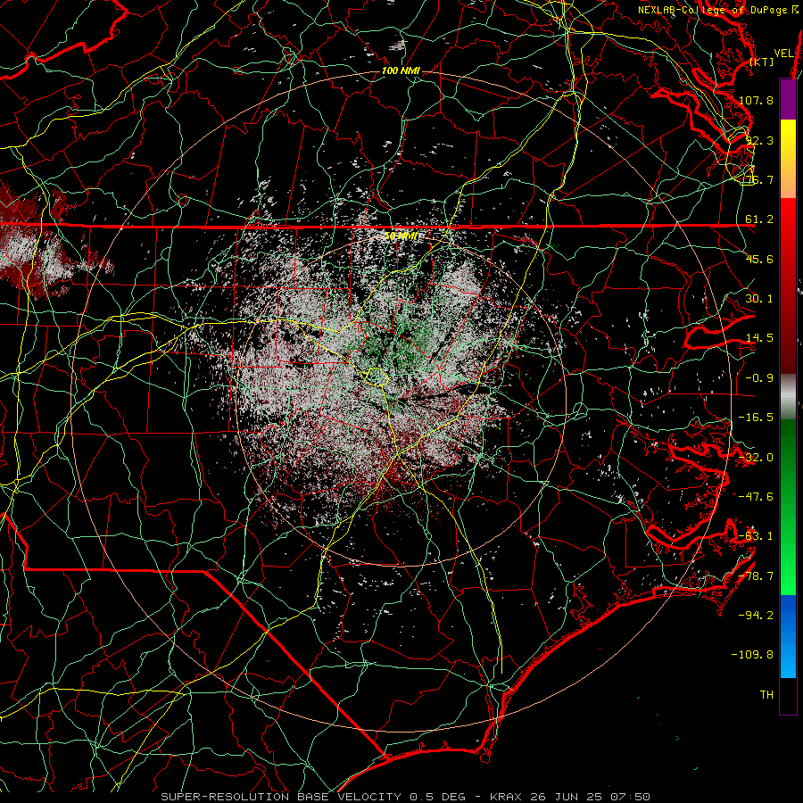Pick the purple segment of velocity color bar
This screenshot has height=803, width=803.
788,99
